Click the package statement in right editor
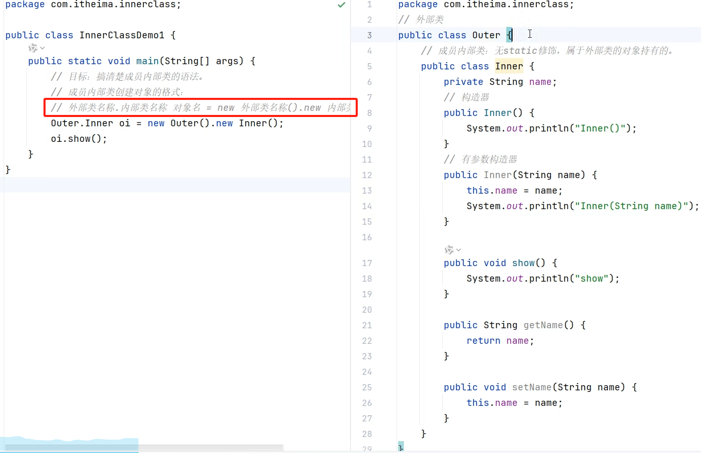 coord(486,5)
